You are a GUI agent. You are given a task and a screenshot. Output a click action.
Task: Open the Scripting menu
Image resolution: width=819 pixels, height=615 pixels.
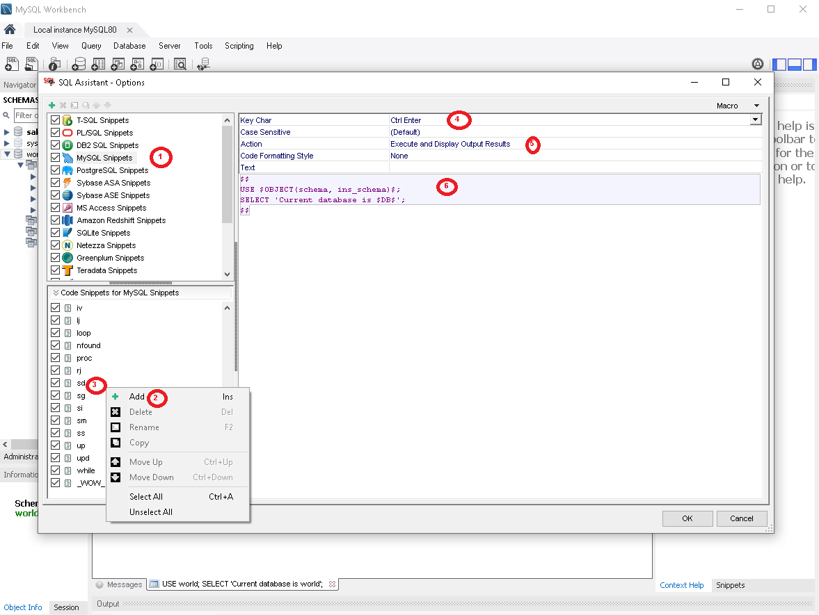(239, 46)
